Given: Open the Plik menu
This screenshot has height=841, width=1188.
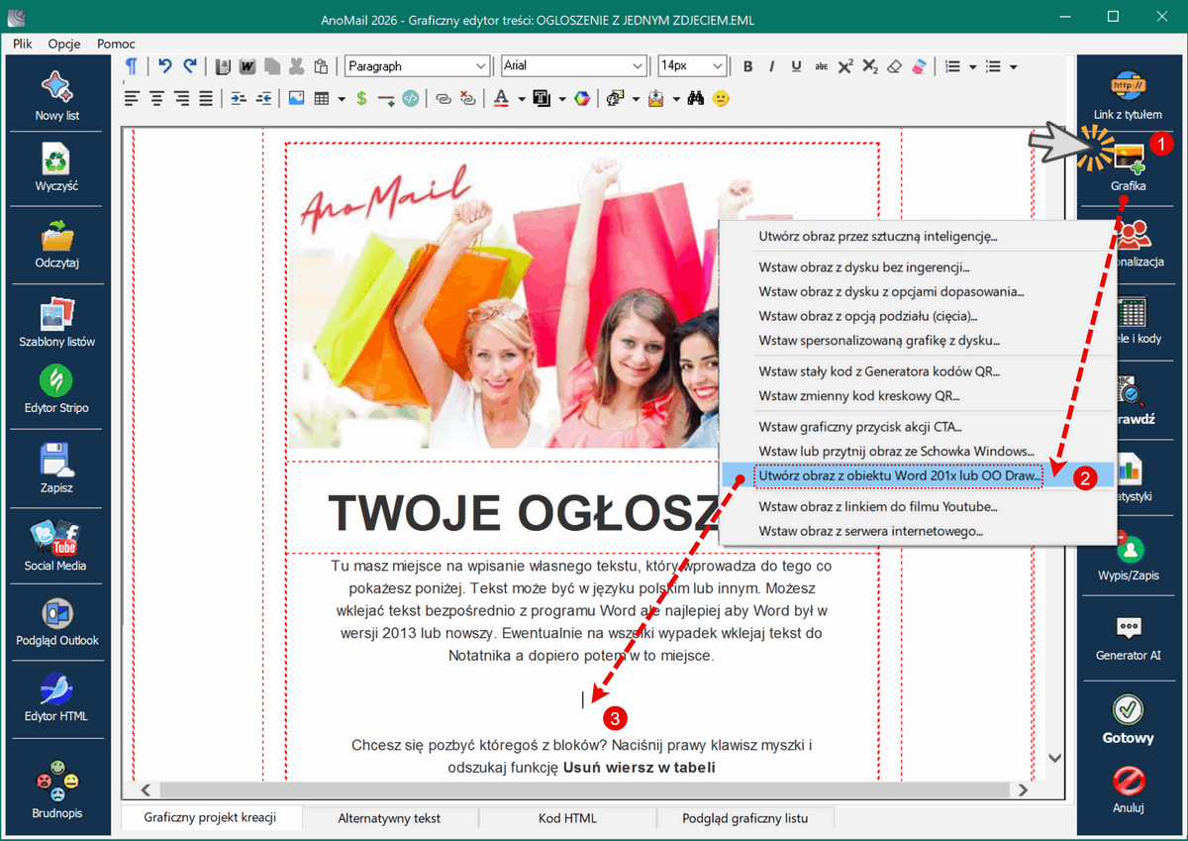Looking at the screenshot, I should (23, 44).
